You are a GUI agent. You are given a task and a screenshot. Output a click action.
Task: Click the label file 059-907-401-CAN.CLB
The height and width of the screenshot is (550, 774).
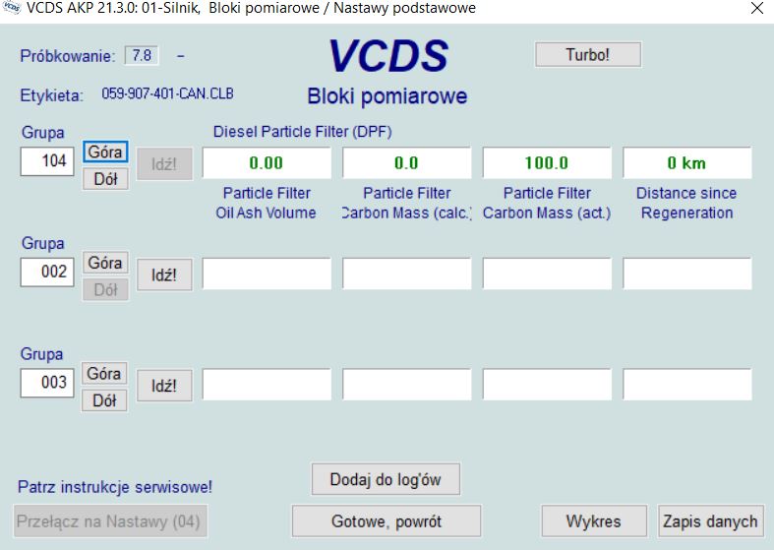(168, 93)
